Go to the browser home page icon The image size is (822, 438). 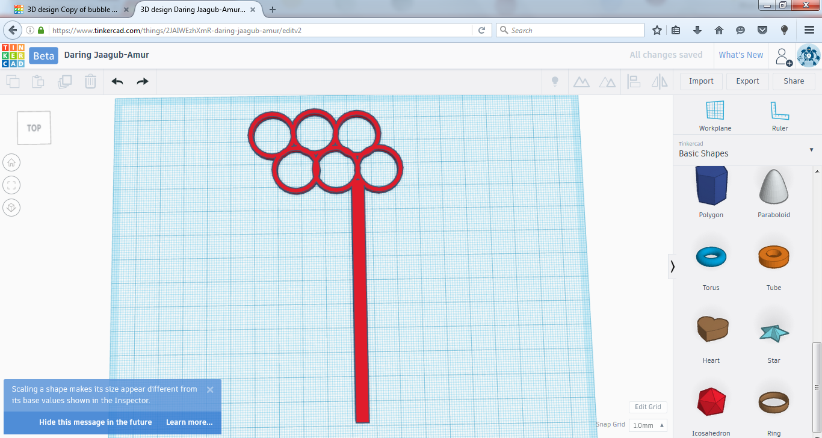click(718, 30)
